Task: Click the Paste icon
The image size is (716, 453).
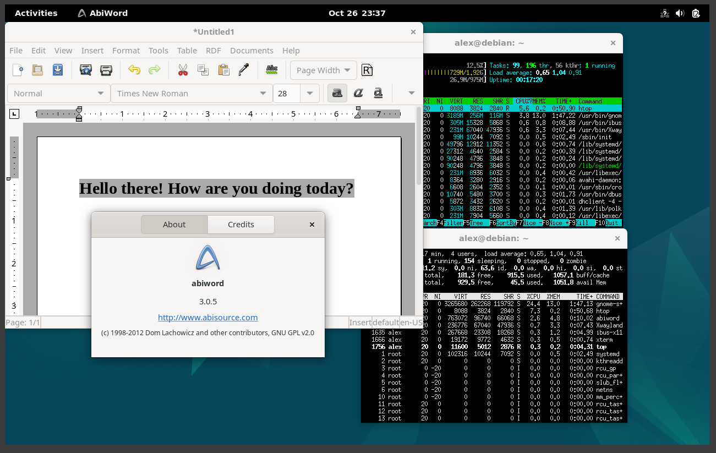Action: [223, 70]
